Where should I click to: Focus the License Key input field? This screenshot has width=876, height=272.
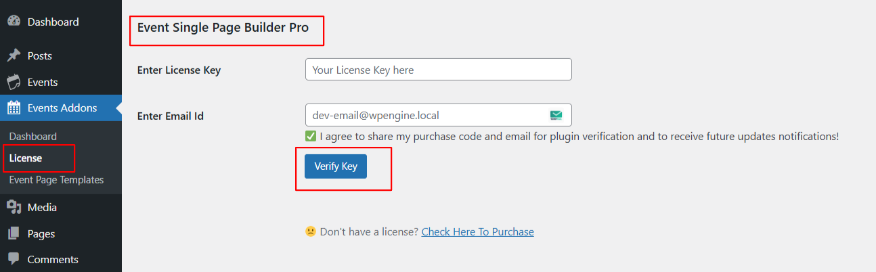(x=438, y=70)
